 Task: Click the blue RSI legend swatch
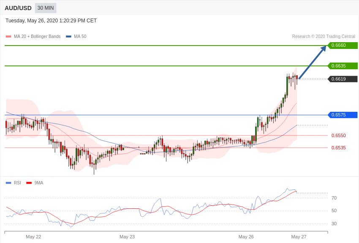pyautogui.click(x=8, y=183)
